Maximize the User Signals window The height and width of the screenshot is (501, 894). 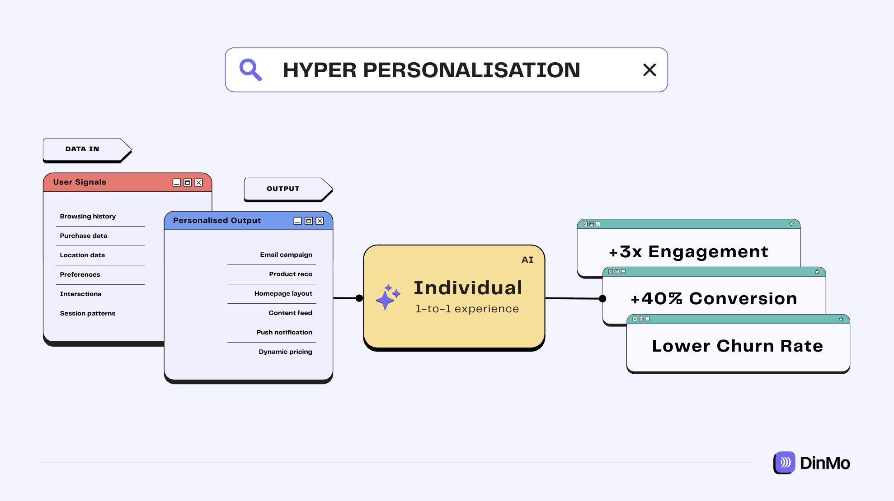pyautogui.click(x=188, y=182)
